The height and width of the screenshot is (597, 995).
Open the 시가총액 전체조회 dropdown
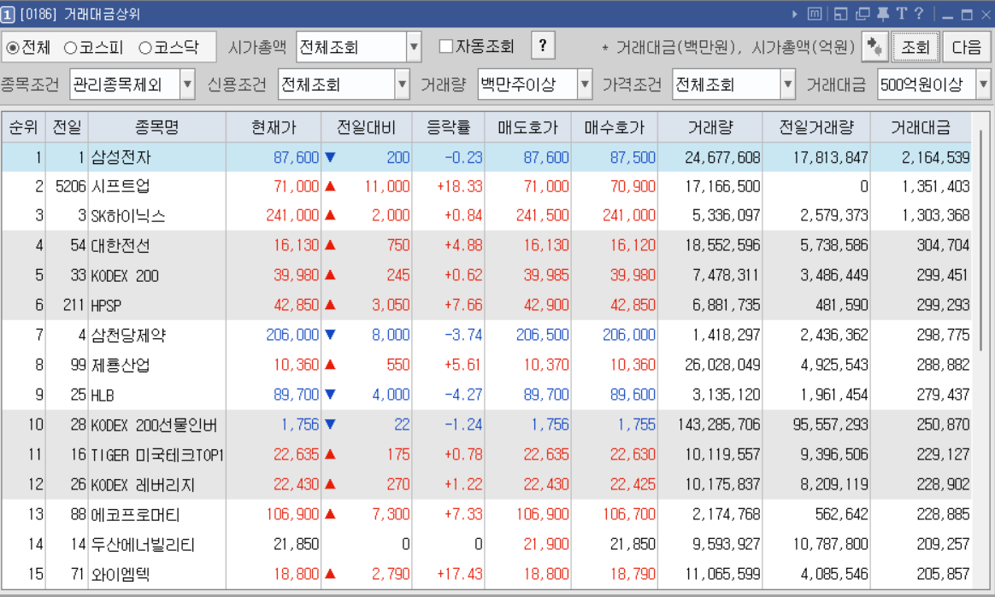(414, 47)
